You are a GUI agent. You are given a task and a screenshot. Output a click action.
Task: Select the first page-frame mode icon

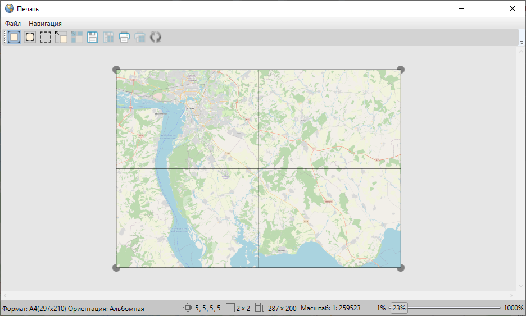(x=14, y=38)
